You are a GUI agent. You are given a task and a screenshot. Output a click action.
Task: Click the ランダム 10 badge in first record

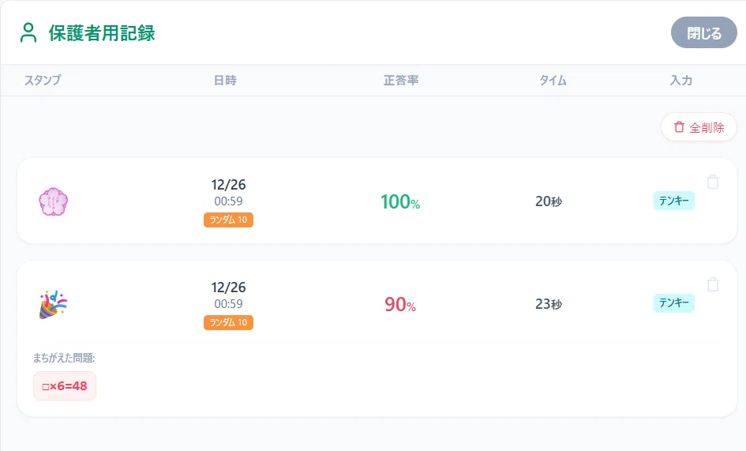point(228,220)
